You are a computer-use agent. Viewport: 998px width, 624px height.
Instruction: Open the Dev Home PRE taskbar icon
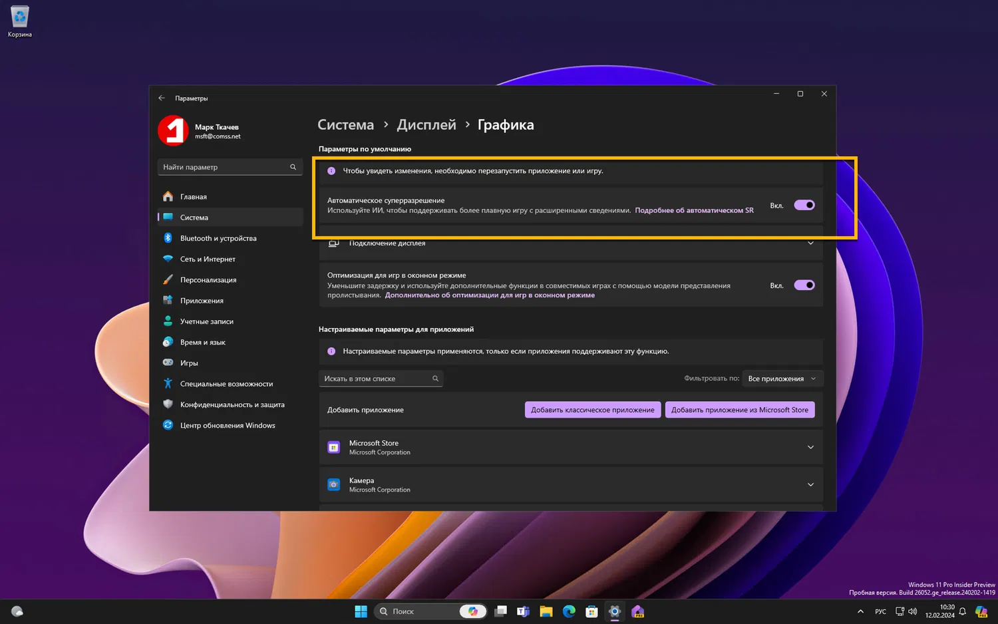click(x=638, y=611)
